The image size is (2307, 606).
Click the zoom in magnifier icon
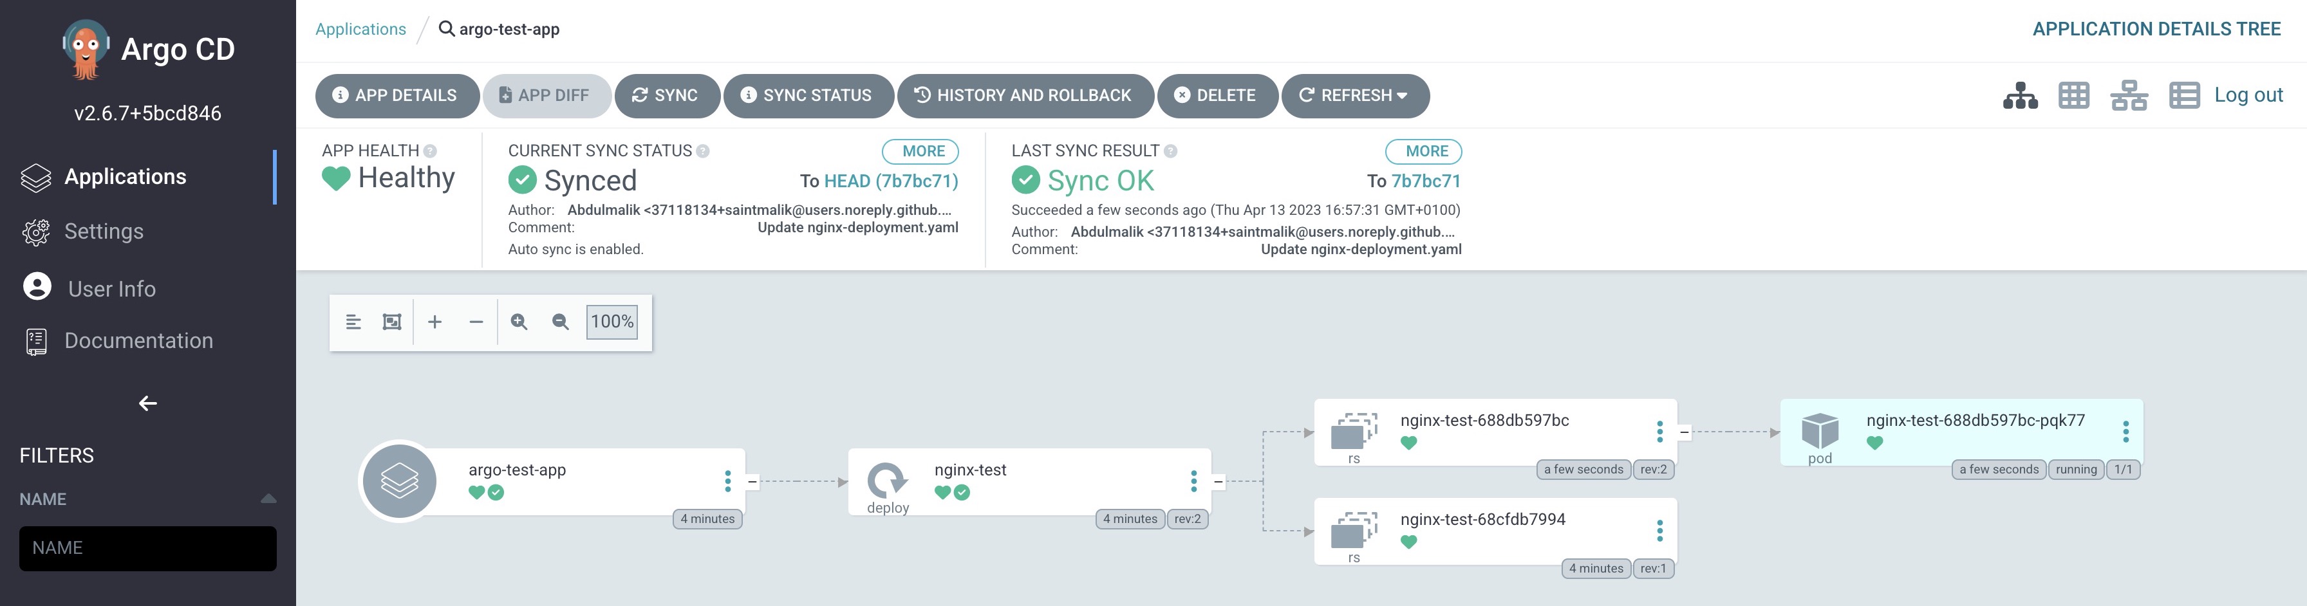click(519, 322)
